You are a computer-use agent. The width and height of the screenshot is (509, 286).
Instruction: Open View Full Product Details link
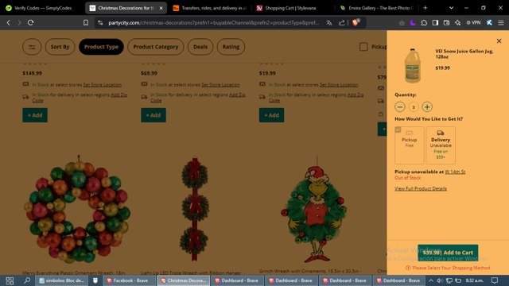point(421,188)
